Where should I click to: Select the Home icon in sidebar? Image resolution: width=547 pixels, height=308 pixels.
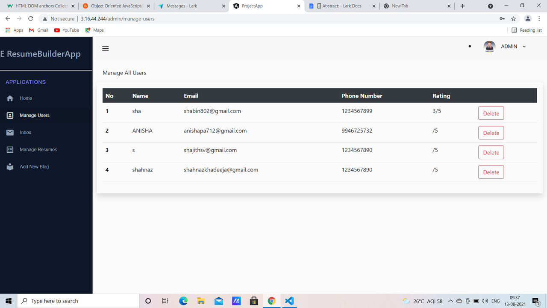pyautogui.click(x=10, y=98)
